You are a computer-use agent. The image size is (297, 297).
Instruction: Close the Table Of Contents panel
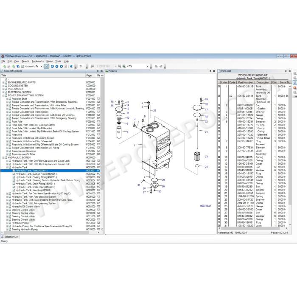pyautogui.click(x=101, y=71)
